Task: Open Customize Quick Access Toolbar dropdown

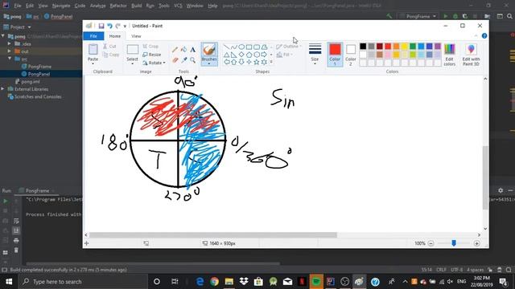Action: click(125, 26)
